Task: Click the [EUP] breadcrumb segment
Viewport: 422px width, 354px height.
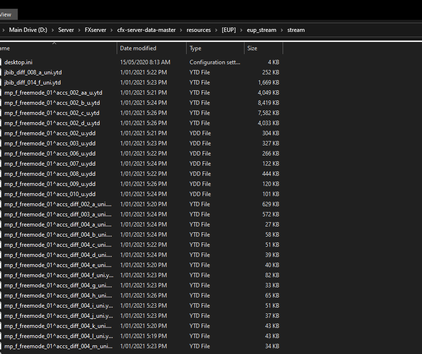Action: click(x=229, y=30)
